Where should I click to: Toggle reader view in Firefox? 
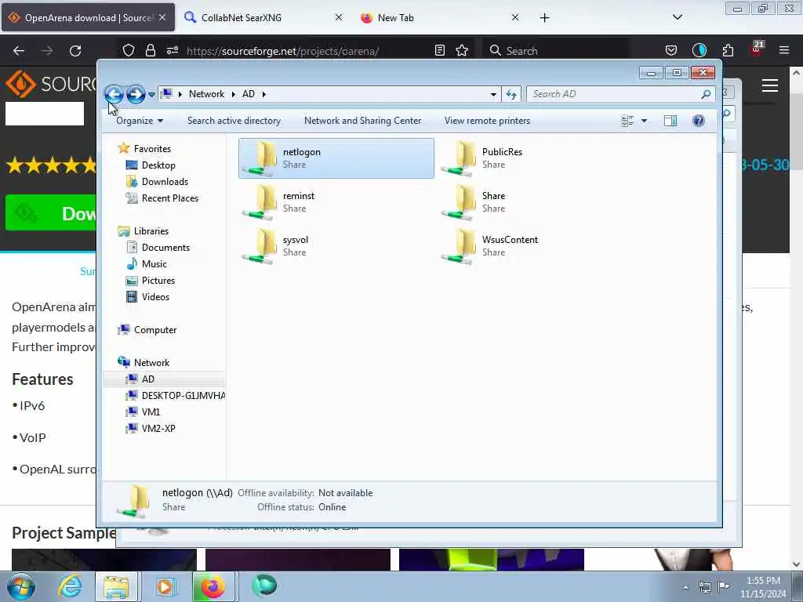tap(439, 50)
